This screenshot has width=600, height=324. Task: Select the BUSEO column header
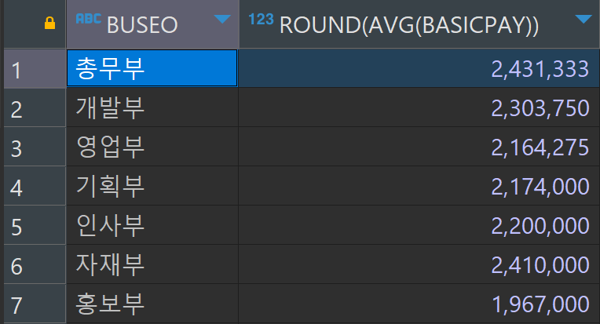point(152,24)
